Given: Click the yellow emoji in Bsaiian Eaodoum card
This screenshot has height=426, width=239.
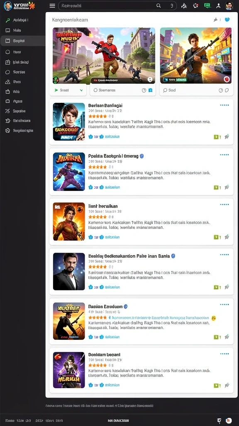Looking at the screenshot, I should 214,318.
